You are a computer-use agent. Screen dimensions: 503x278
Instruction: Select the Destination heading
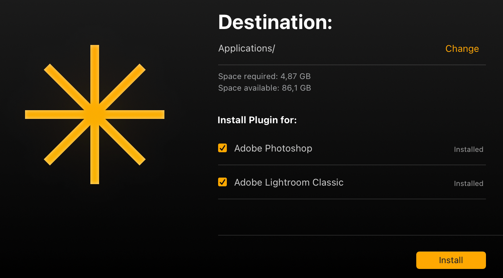coord(275,22)
